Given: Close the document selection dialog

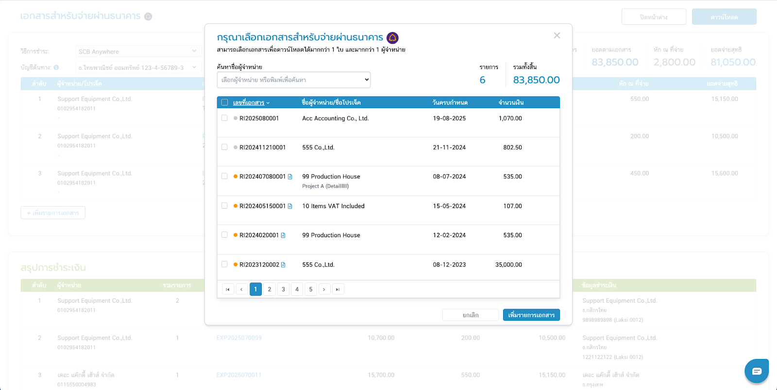Looking at the screenshot, I should click(x=557, y=35).
